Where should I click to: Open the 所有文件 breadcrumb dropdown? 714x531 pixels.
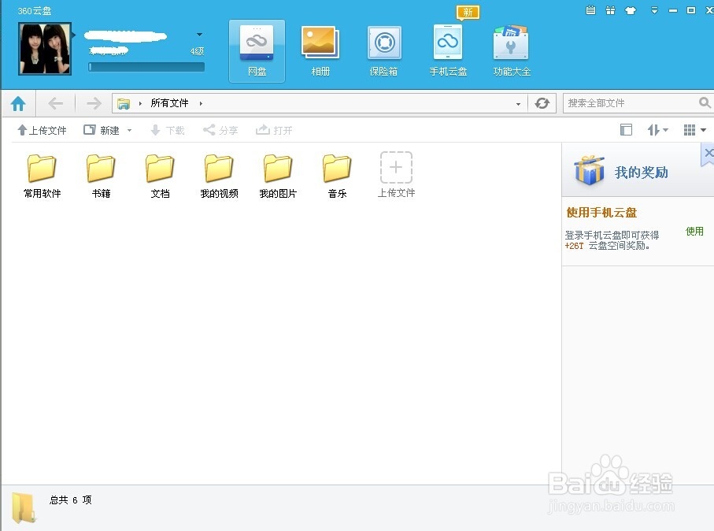point(201,102)
